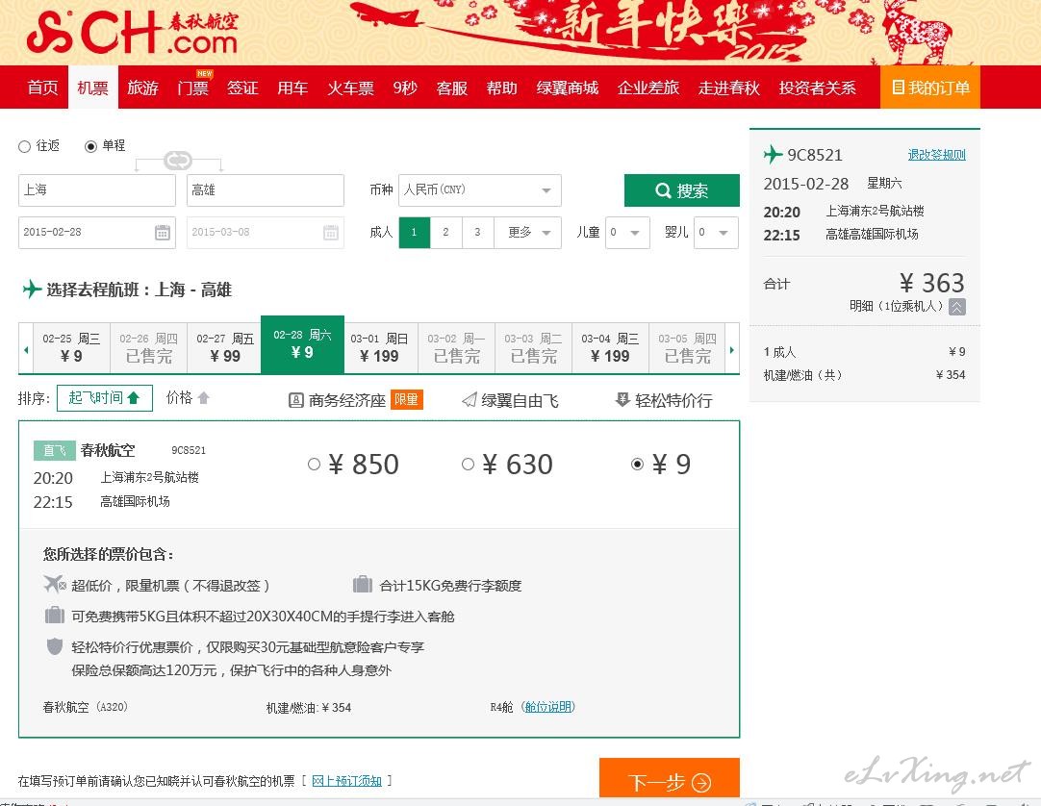
Task: Open the 投资者关系 investor relations menu
Action: click(817, 88)
